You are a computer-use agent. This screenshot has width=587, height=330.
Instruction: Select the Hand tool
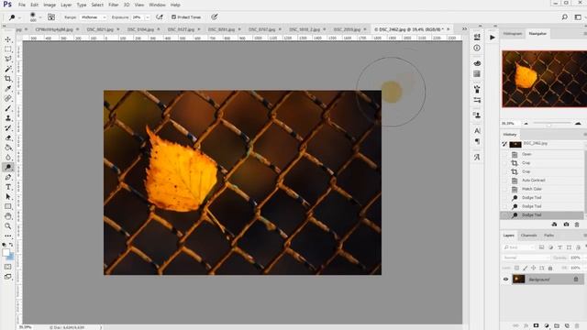pyautogui.click(x=8, y=216)
